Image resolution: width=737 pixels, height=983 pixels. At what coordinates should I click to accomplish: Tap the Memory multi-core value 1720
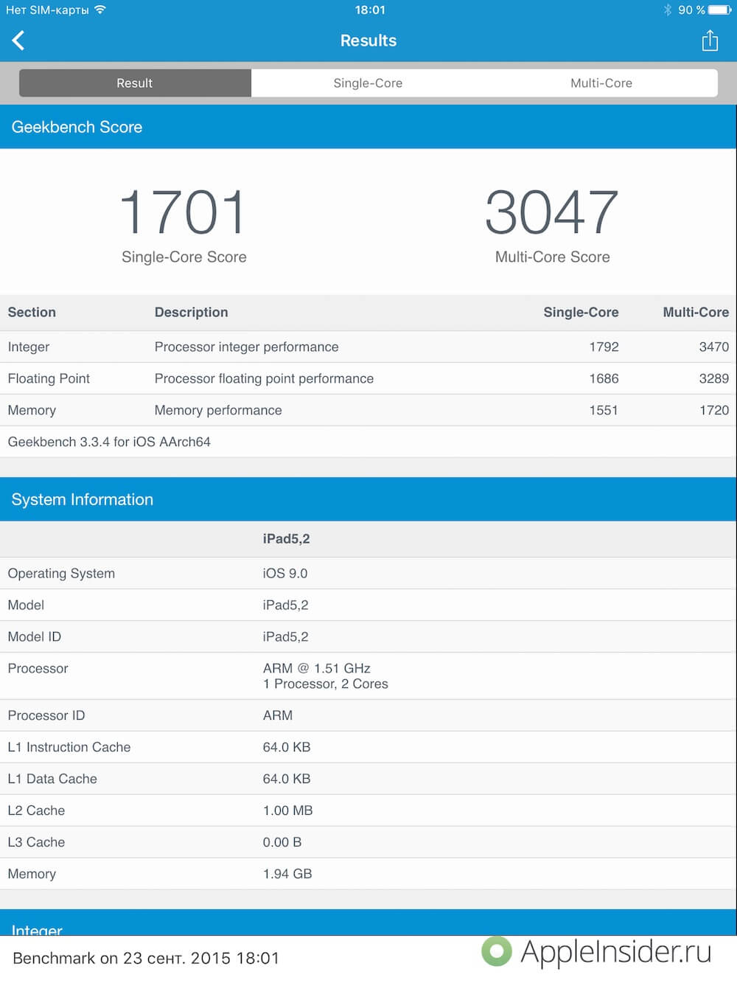714,410
